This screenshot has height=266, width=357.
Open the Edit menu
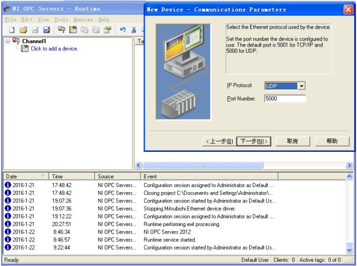[27, 19]
